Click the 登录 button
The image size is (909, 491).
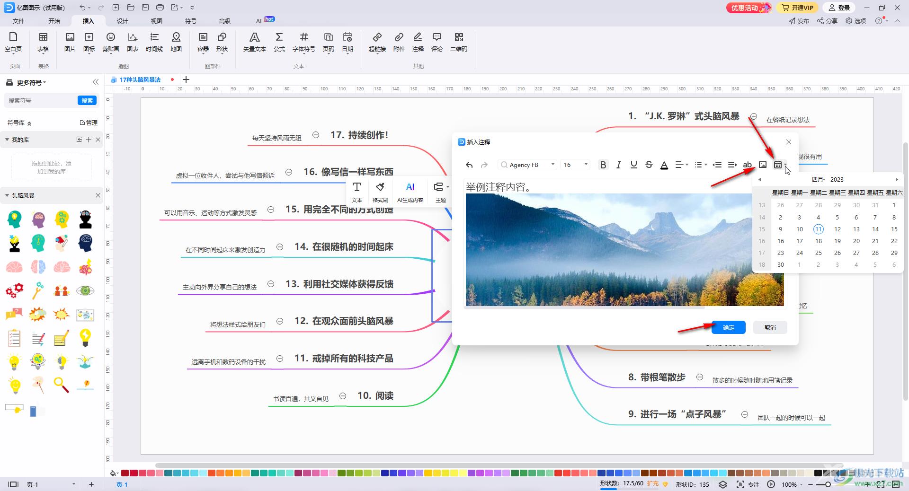pyautogui.click(x=840, y=8)
